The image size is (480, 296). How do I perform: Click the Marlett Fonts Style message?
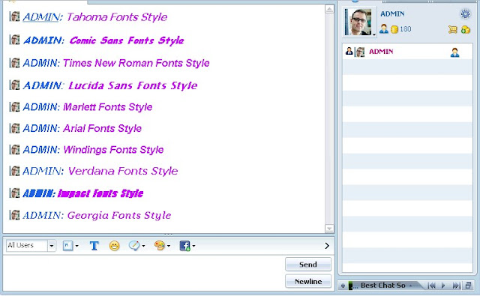click(x=108, y=107)
